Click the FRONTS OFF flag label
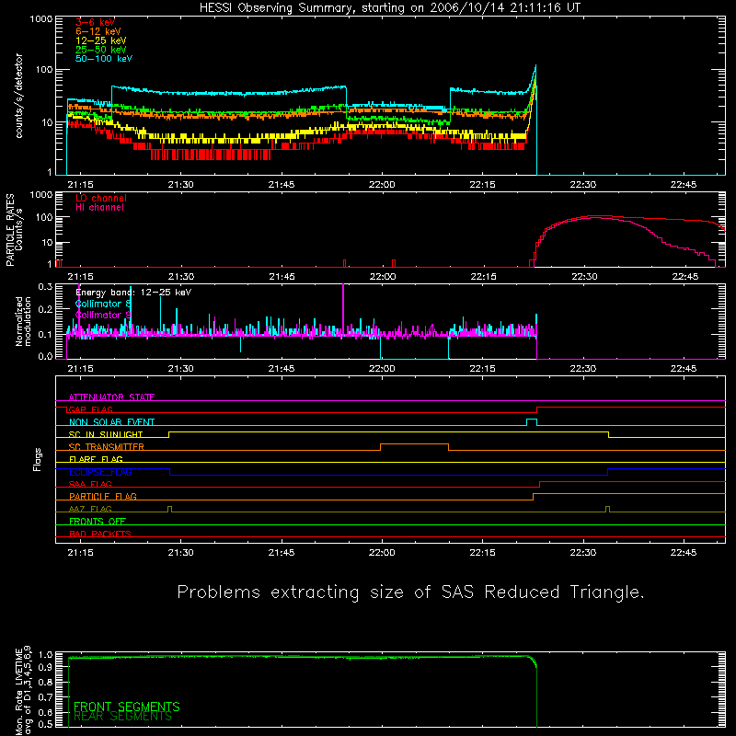This screenshot has height=736, width=736. (98, 522)
